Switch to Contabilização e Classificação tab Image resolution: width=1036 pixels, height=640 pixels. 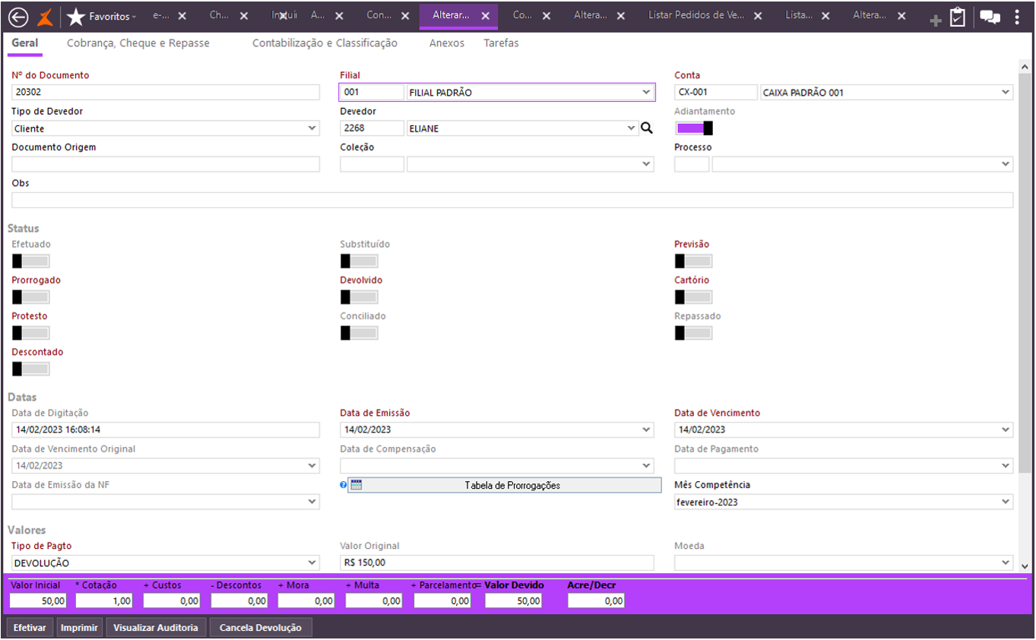pos(325,43)
